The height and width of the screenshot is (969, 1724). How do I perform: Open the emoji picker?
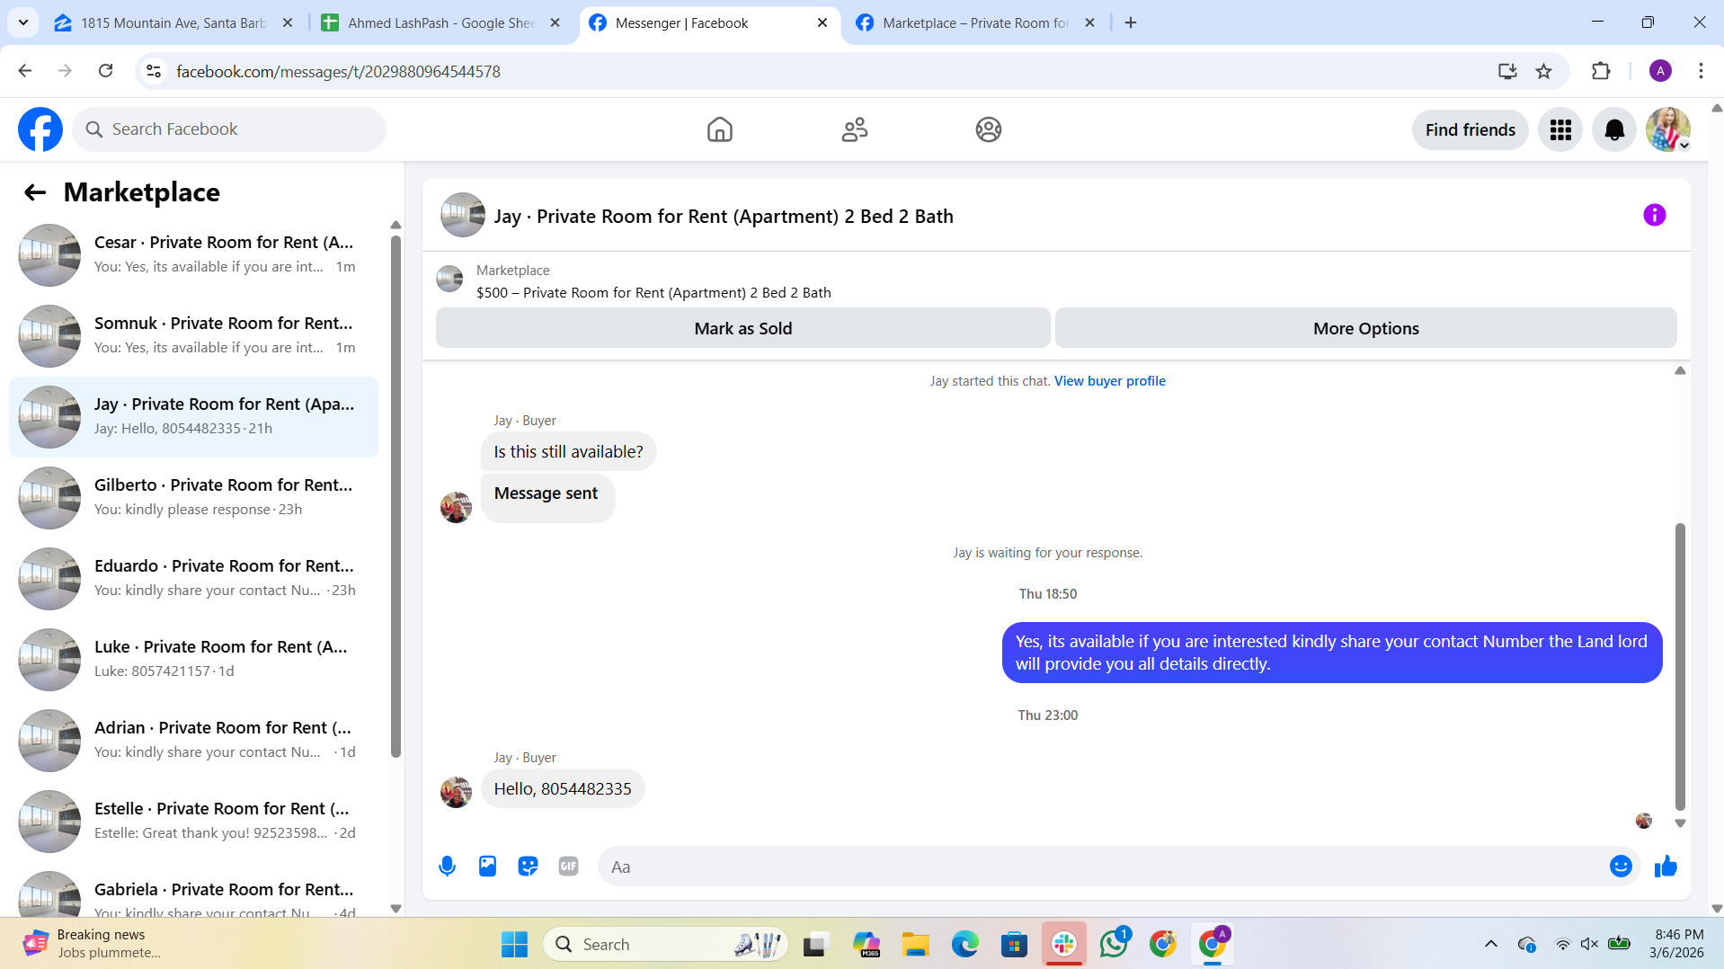point(1621,867)
